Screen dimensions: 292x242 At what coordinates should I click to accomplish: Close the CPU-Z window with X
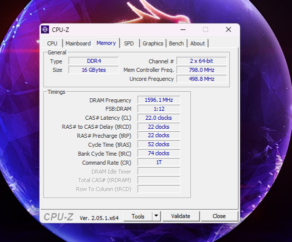coord(228,29)
